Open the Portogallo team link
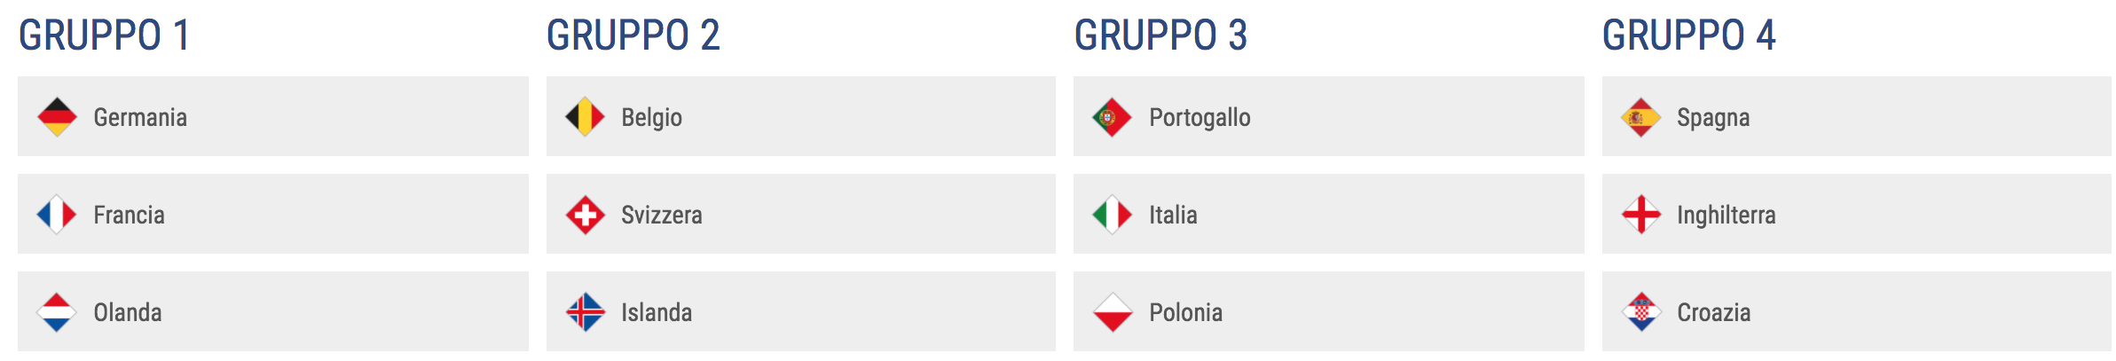Viewport: 2116px width, 361px height. (1200, 117)
